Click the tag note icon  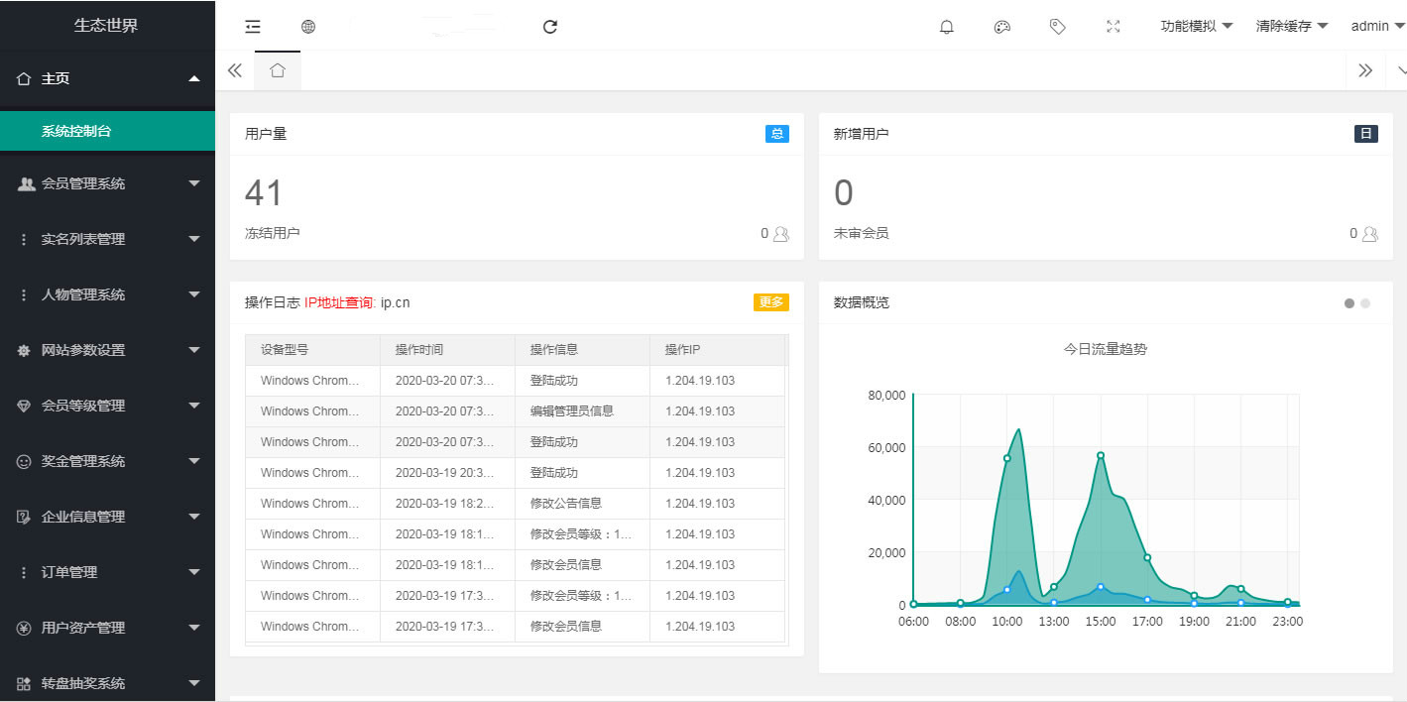click(1057, 27)
